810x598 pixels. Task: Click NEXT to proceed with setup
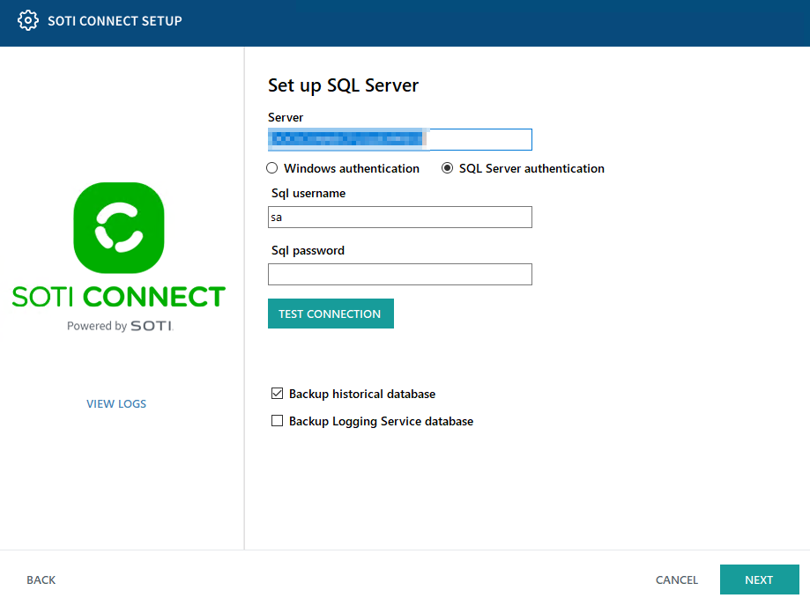pos(759,580)
